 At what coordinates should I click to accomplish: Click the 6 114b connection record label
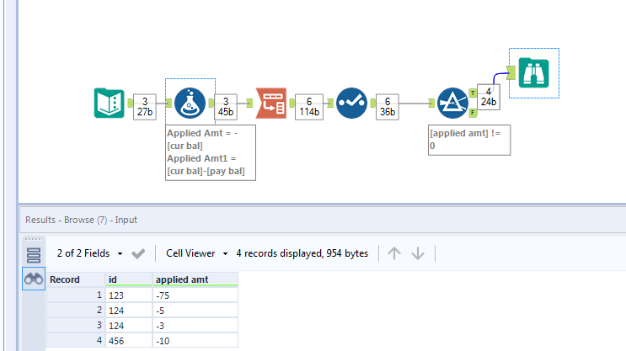[309, 107]
